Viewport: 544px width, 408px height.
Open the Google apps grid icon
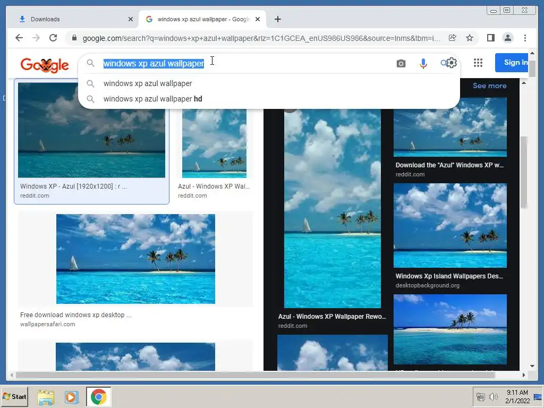(478, 63)
